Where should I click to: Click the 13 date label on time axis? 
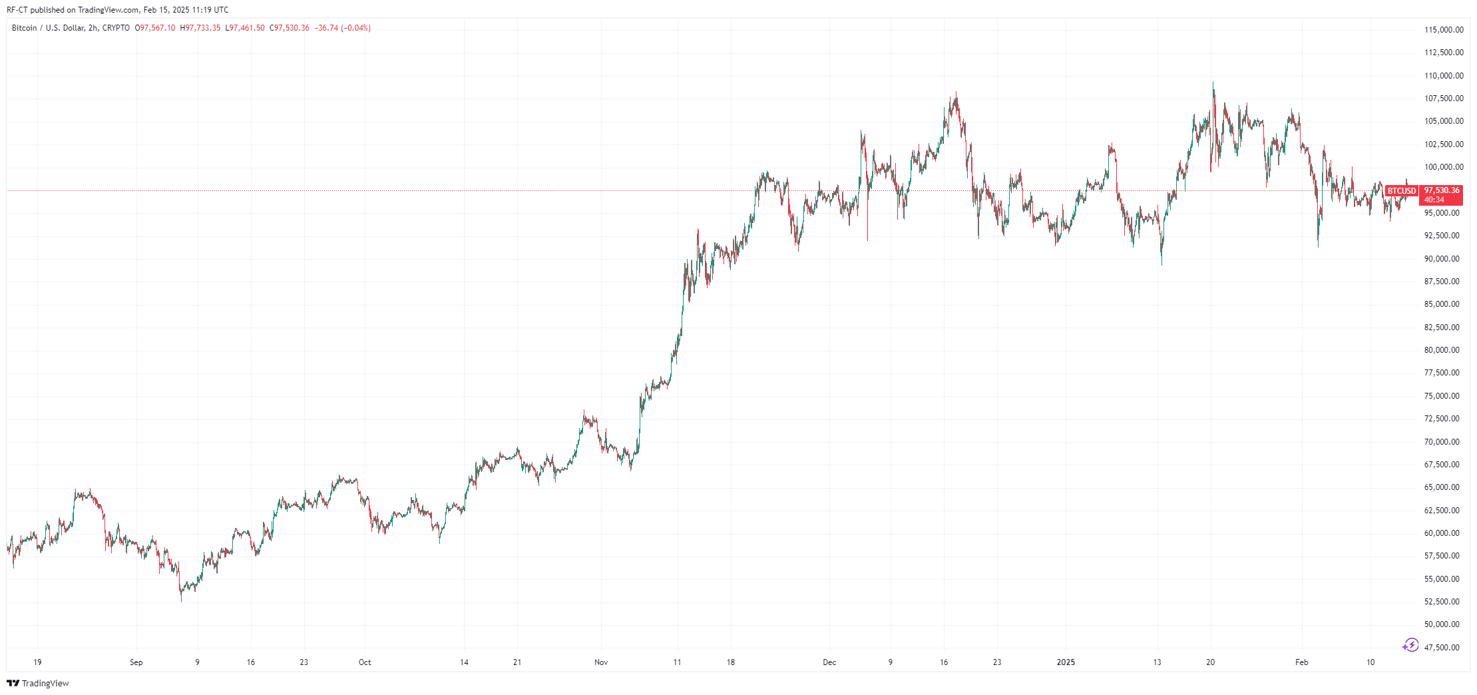[x=1158, y=662]
